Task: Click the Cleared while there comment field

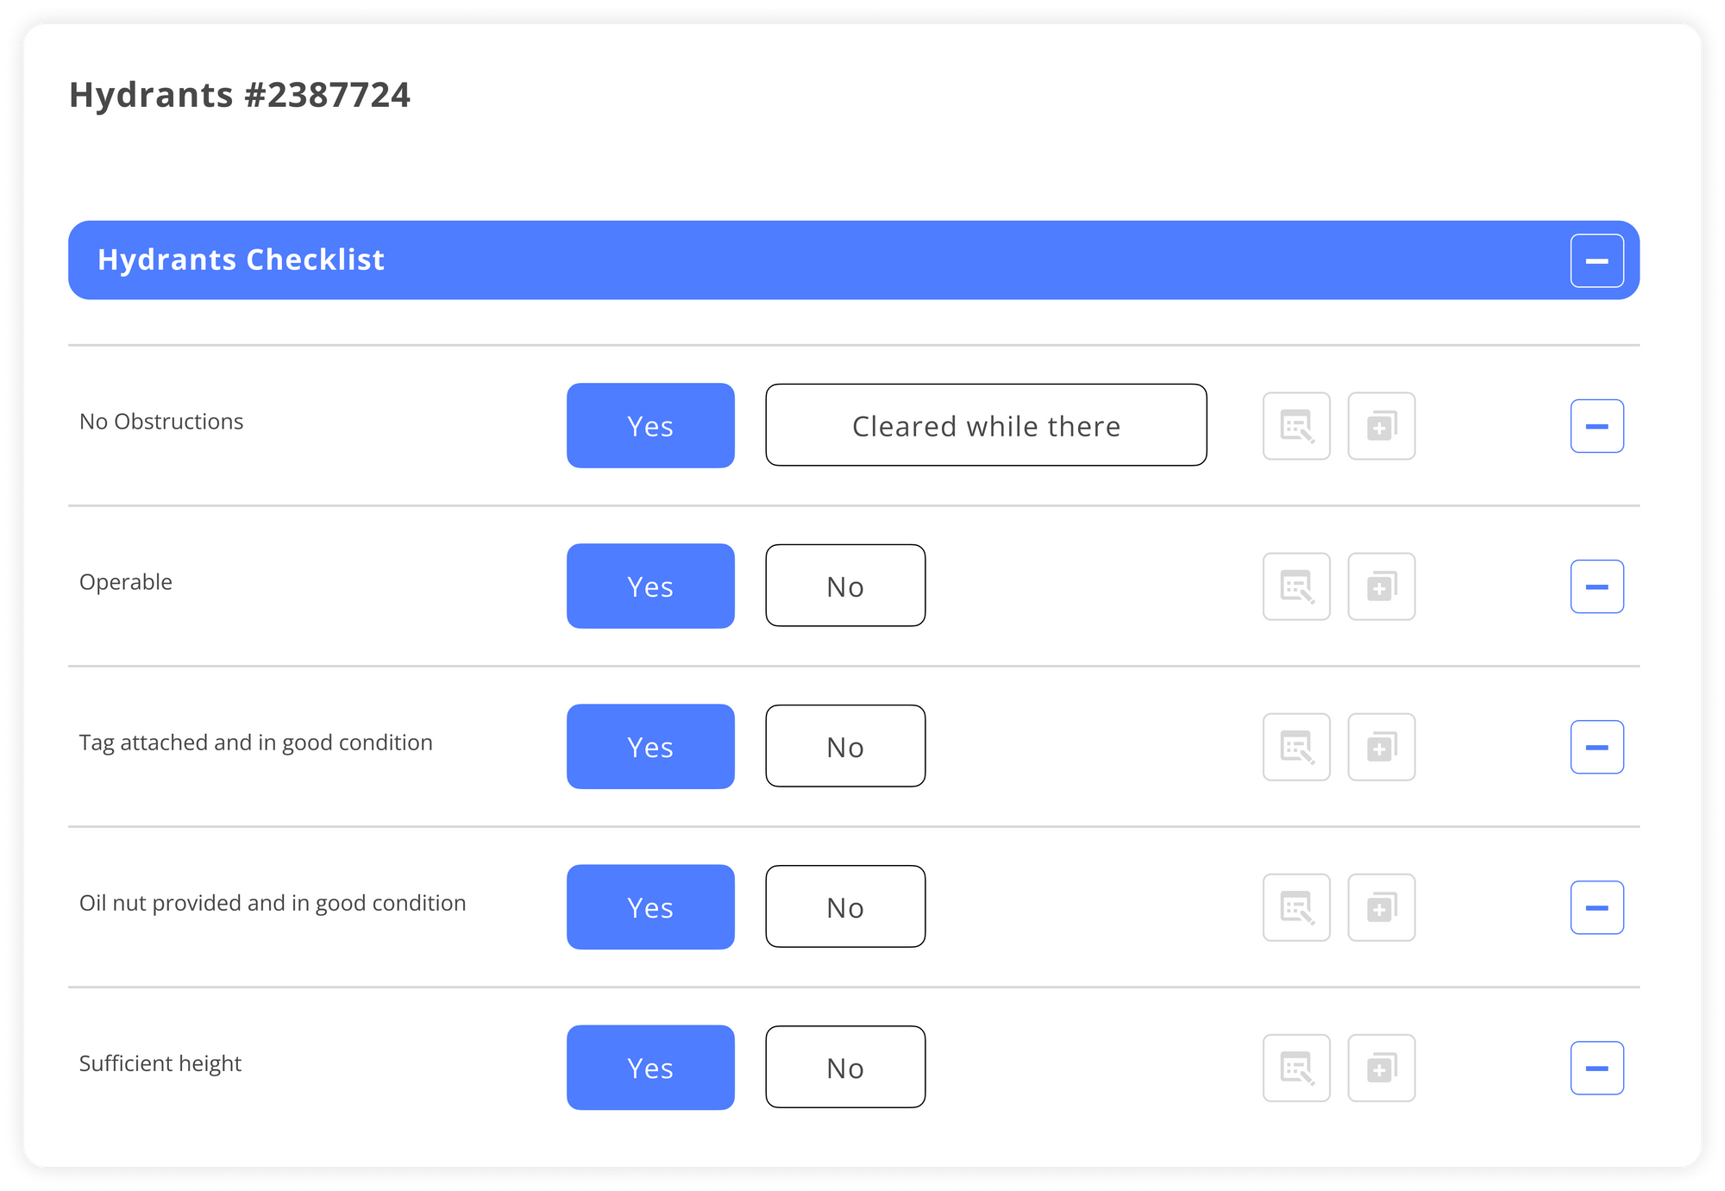Action: [x=986, y=425]
